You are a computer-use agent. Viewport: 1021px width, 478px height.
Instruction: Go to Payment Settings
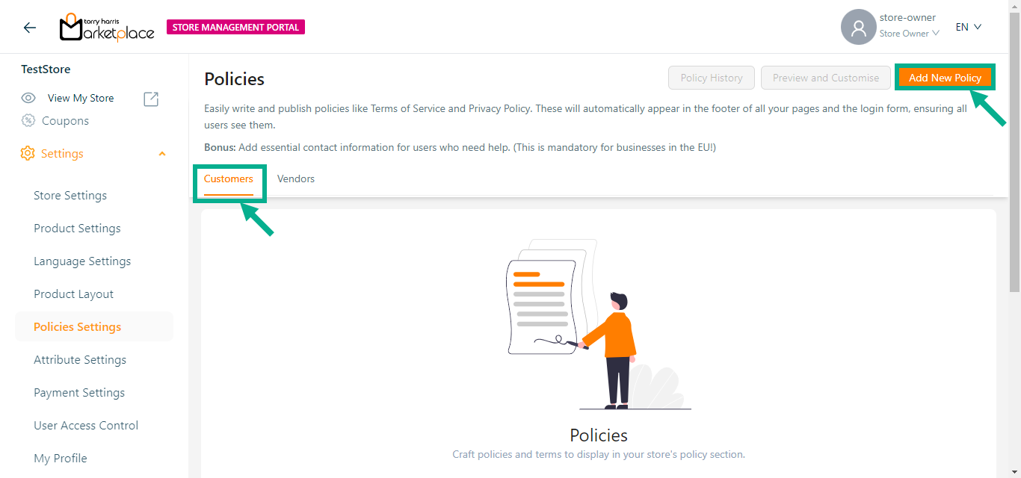tap(79, 393)
